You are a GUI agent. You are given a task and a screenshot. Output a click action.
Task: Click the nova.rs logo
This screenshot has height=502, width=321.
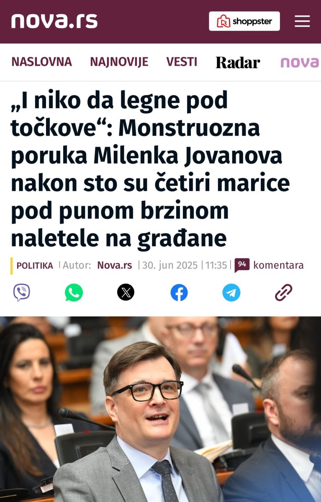pos(54,21)
